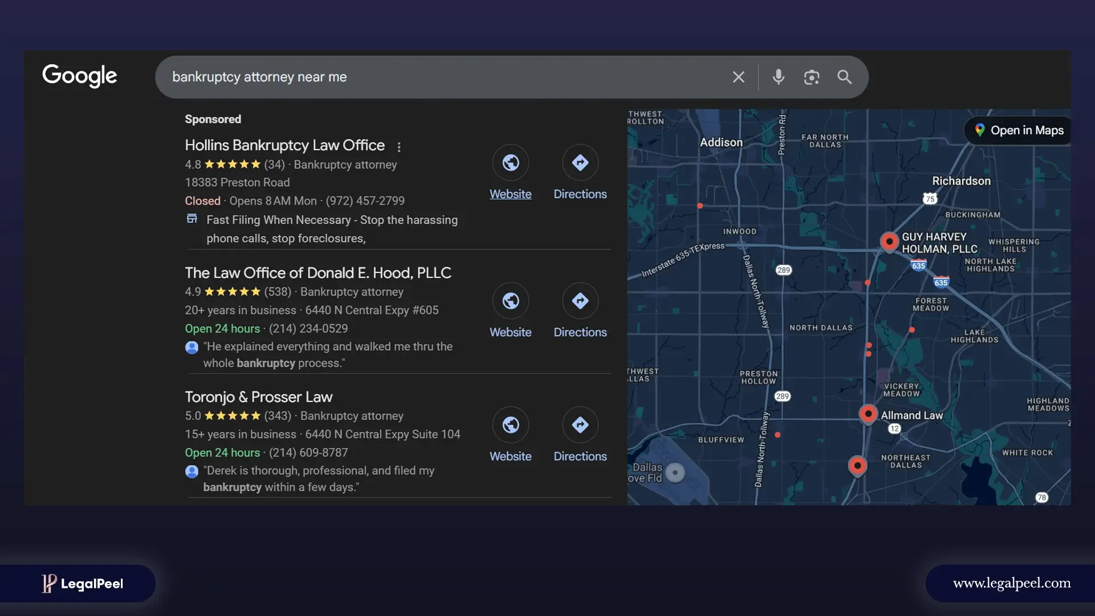
Task: Open Hollins Bankruptcy website globe icon
Action: [510, 163]
